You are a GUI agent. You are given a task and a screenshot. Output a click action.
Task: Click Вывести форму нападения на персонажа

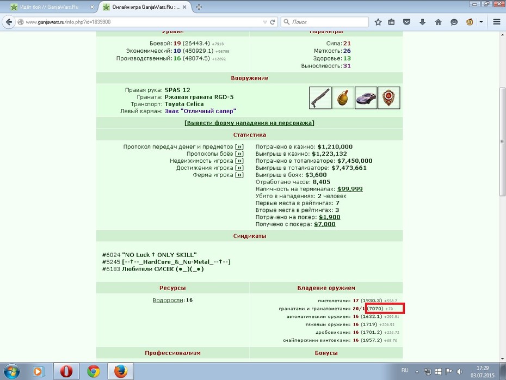tap(249, 123)
